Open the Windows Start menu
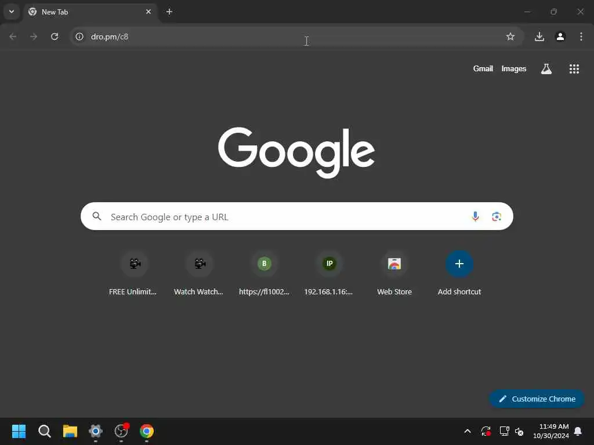Screen dimensions: 594x445 coord(19,431)
